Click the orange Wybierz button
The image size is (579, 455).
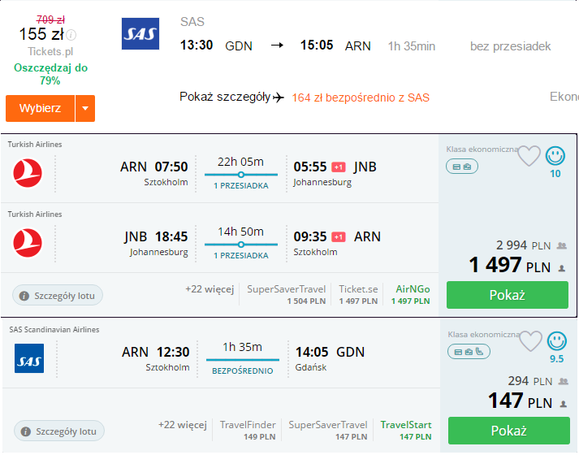[40, 108]
